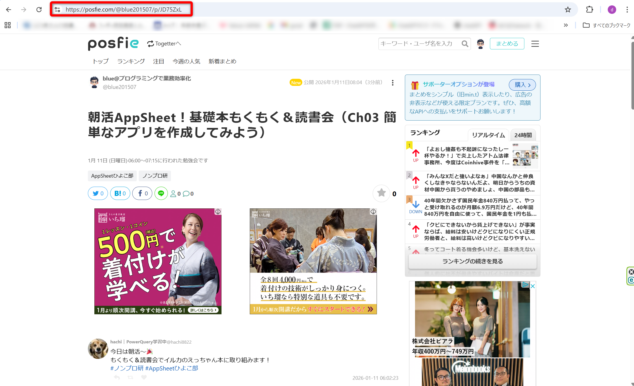Open the hamburger menu icon

535,44
